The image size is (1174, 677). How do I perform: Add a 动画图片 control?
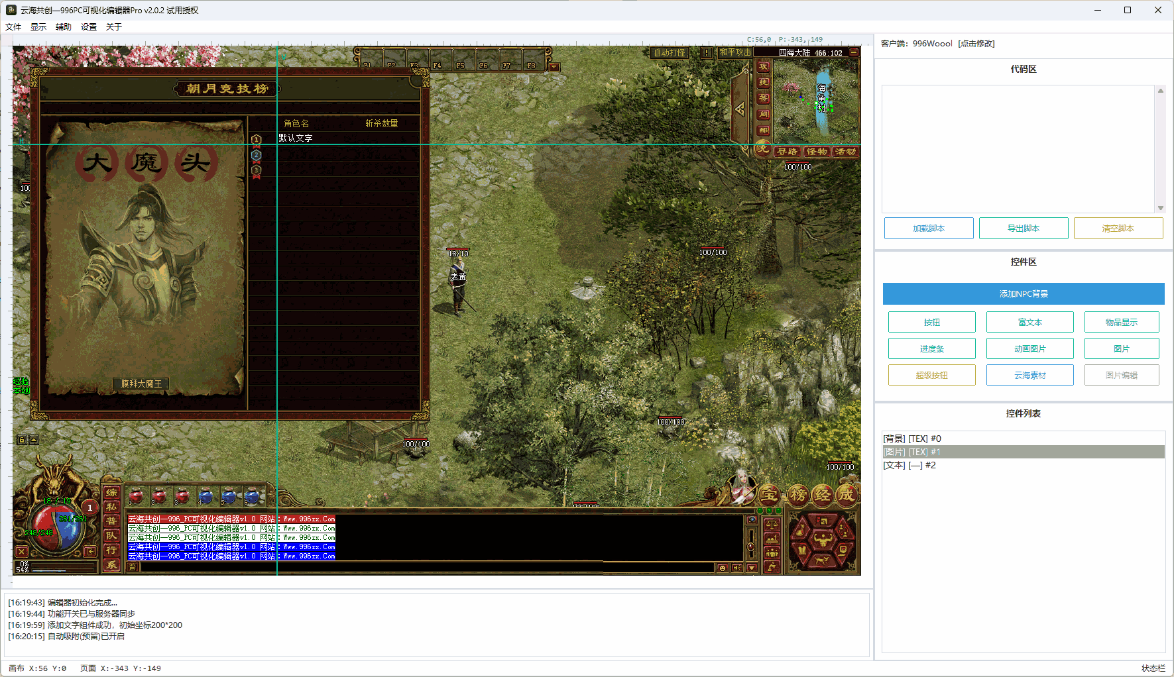point(1030,349)
